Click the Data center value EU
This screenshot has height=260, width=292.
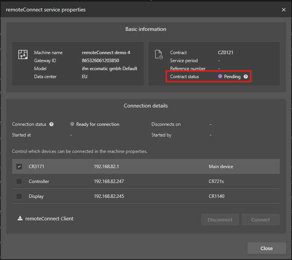(x=84, y=77)
